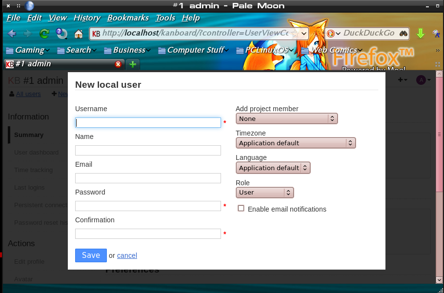The width and height of the screenshot is (444, 293).
Task: Click the KB logo in page header
Action: (x=14, y=80)
